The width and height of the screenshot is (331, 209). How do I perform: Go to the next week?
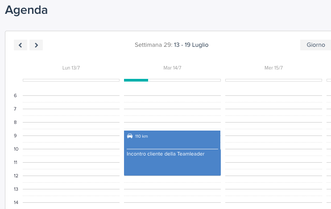pos(36,45)
